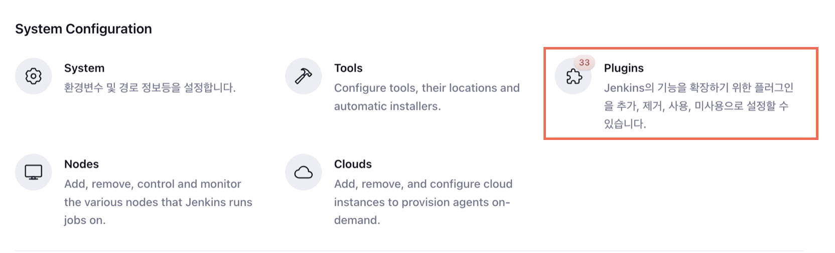
Task: Click the text '환경변수 및 경로 정보등을 설정합니다.'
Action: click(x=150, y=88)
